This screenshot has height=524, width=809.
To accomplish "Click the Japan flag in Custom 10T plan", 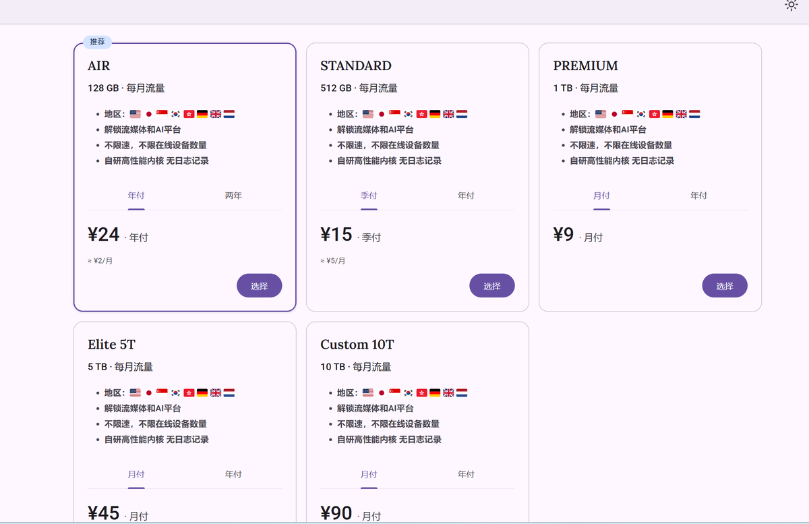I will point(381,392).
